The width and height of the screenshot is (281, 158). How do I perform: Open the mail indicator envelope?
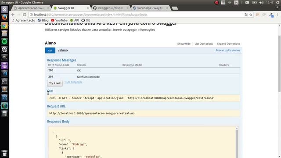[x=247, y=3]
